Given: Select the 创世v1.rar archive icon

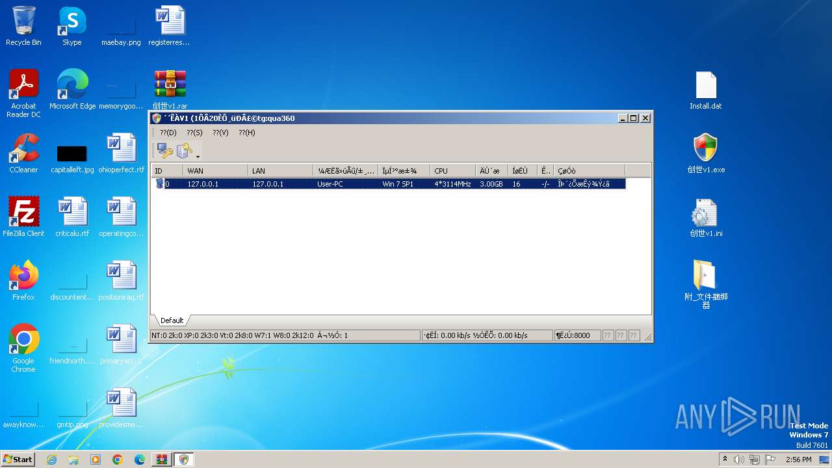Looking at the screenshot, I should [170, 90].
